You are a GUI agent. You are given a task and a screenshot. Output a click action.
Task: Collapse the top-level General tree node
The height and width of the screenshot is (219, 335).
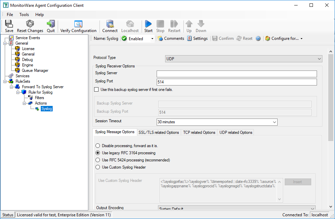pos(5,43)
